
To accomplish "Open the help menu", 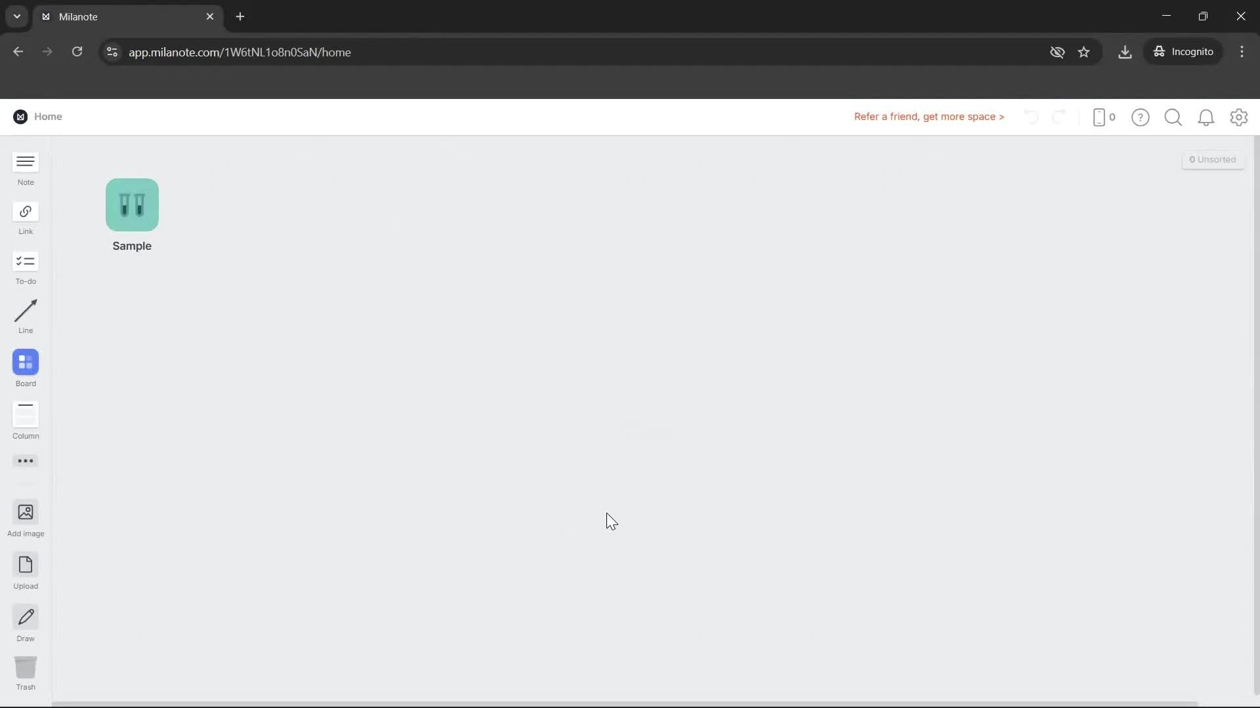I will (x=1141, y=117).
